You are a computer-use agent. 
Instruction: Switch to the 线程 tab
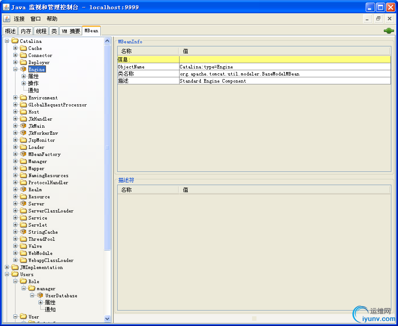pos(41,31)
